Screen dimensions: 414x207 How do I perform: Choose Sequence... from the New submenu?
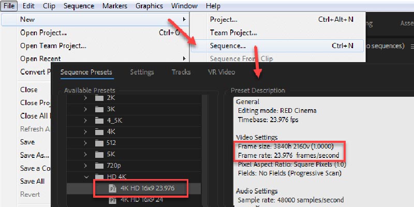228,46
